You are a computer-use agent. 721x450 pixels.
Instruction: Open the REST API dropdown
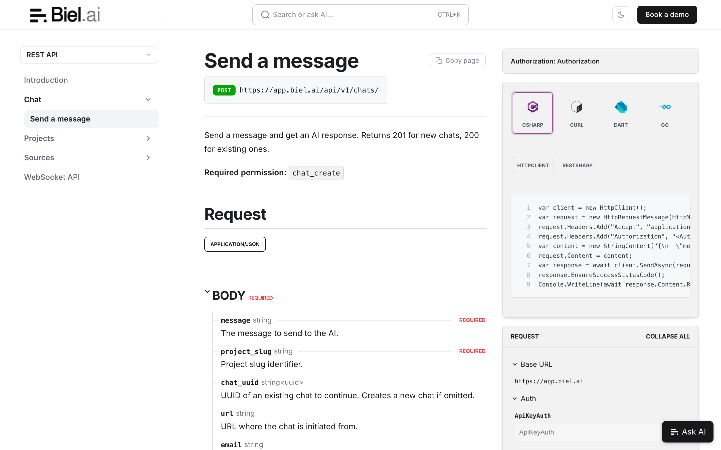(89, 55)
